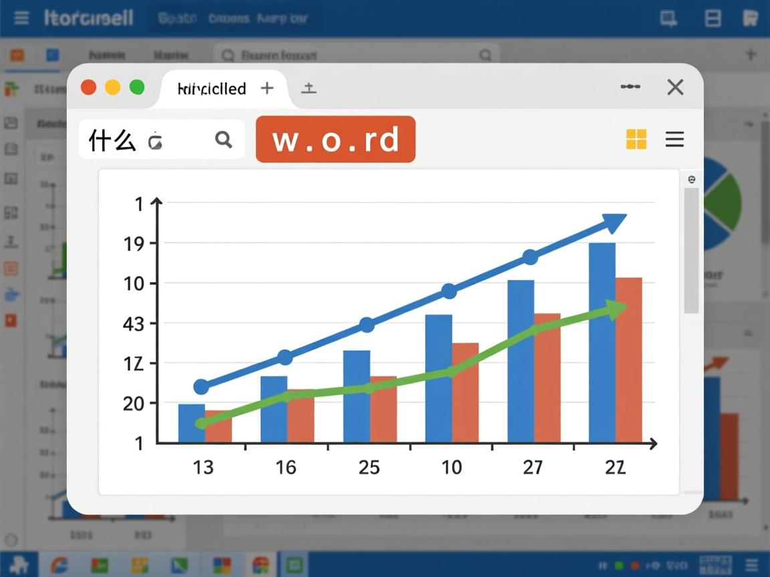Open the four-colored squares taskbar icon
Screen dimensions: 770x577
click(221, 565)
